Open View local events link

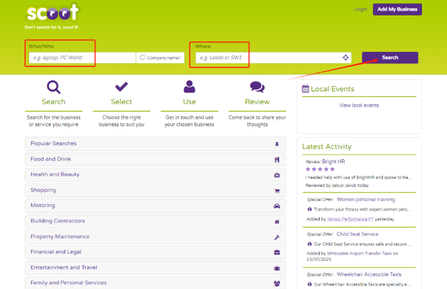359,106
